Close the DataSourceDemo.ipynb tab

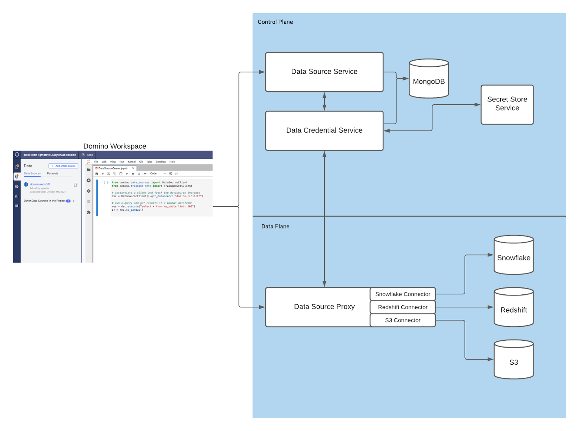coord(133,168)
